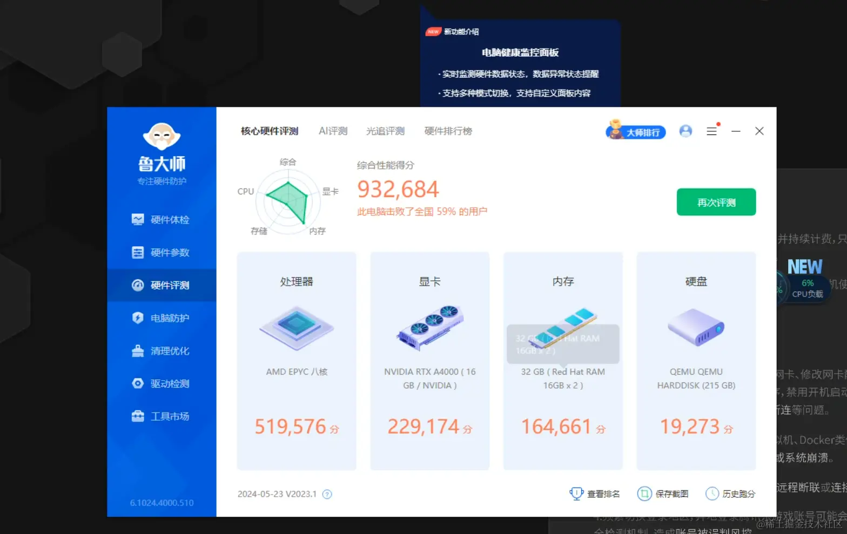Open 电脑防护 in the sidebar
Viewport: 847px width, 534px height.
(x=161, y=318)
